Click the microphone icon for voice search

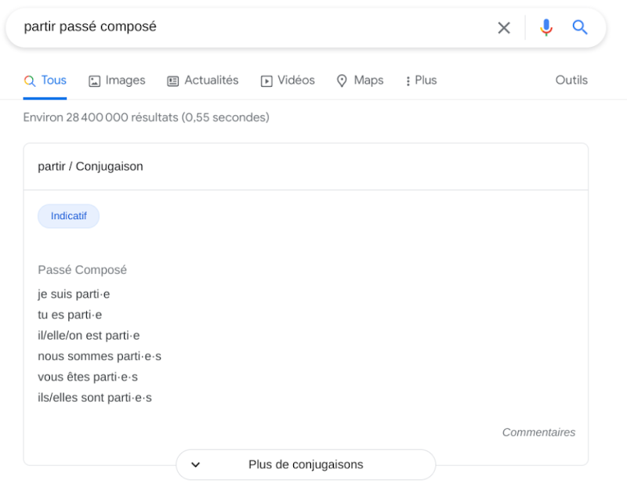click(545, 27)
